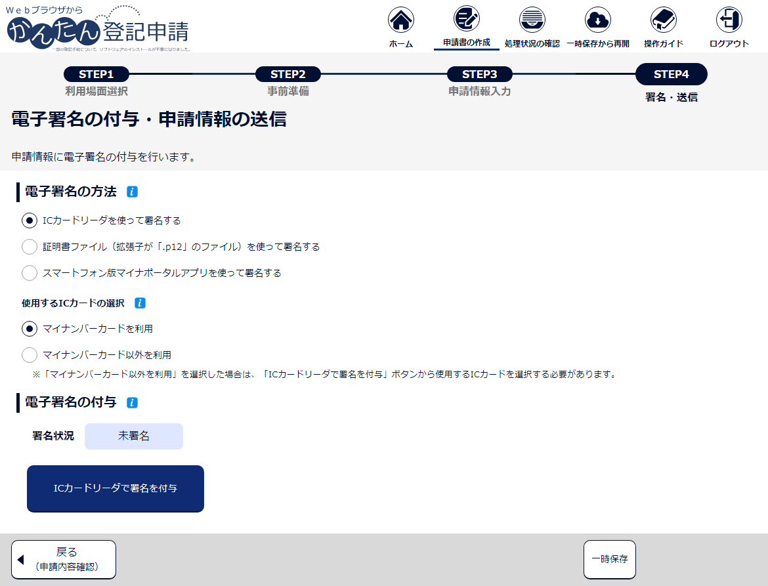Click the ホーム house icon
The width and height of the screenshot is (768, 586).
[400, 20]
